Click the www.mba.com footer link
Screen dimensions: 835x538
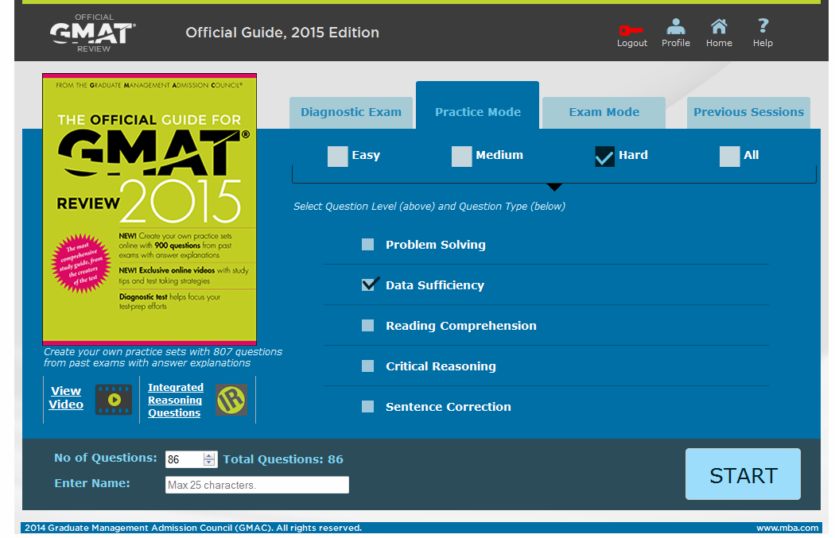coord(787,528)
